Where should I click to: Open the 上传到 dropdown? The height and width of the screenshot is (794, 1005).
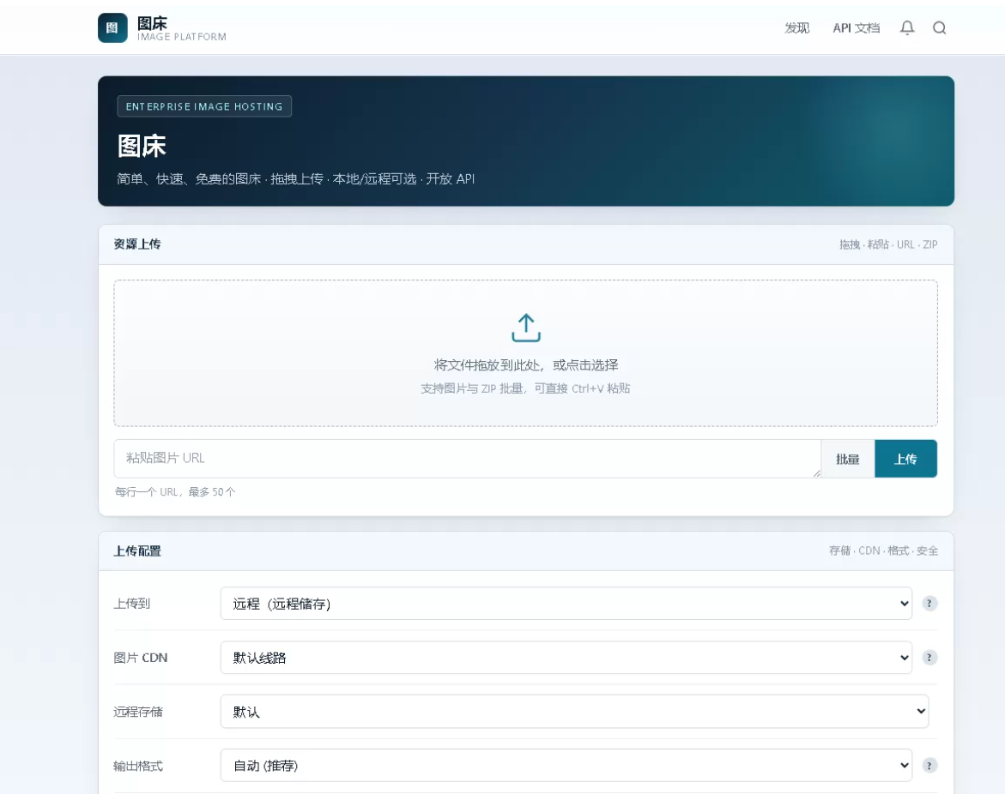(x=566, y=603)
